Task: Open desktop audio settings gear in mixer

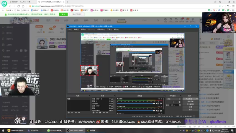Action: click(161, 103)
